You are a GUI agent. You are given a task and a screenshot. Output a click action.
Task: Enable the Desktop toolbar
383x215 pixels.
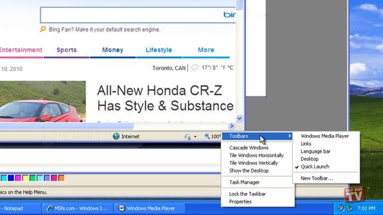coord(309,159)
